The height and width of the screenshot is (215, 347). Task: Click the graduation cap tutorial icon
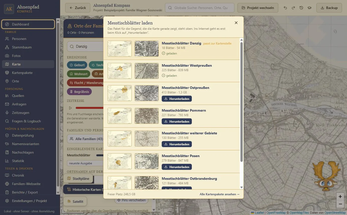tap(309, 8)
